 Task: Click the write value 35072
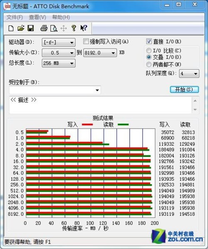tap(168, 132)
